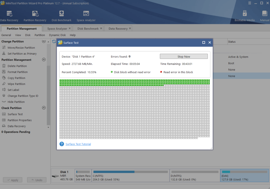Open the Partition menu

click(x=40, y=35)
